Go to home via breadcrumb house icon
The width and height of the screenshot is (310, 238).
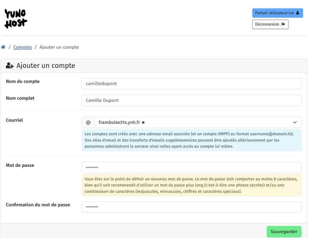point(3,47)
